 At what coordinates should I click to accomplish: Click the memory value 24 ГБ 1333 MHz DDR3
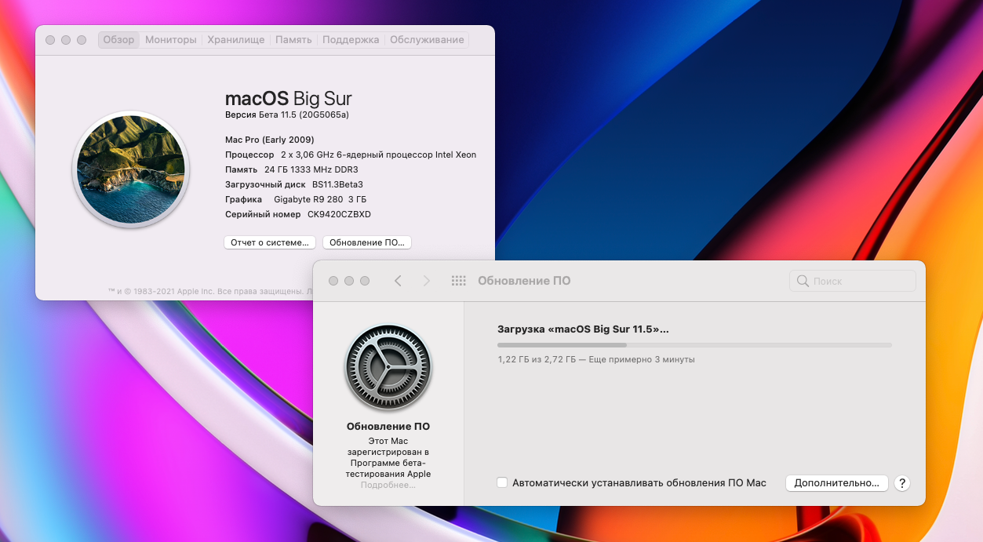tap(311, 169)
